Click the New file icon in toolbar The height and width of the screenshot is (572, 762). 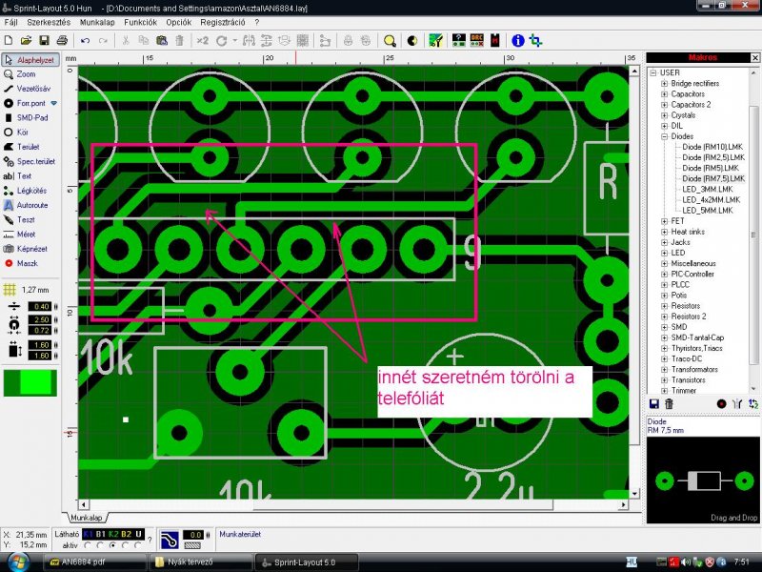(x=9, y=41)
